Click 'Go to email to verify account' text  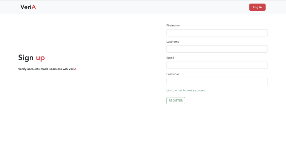186,90
